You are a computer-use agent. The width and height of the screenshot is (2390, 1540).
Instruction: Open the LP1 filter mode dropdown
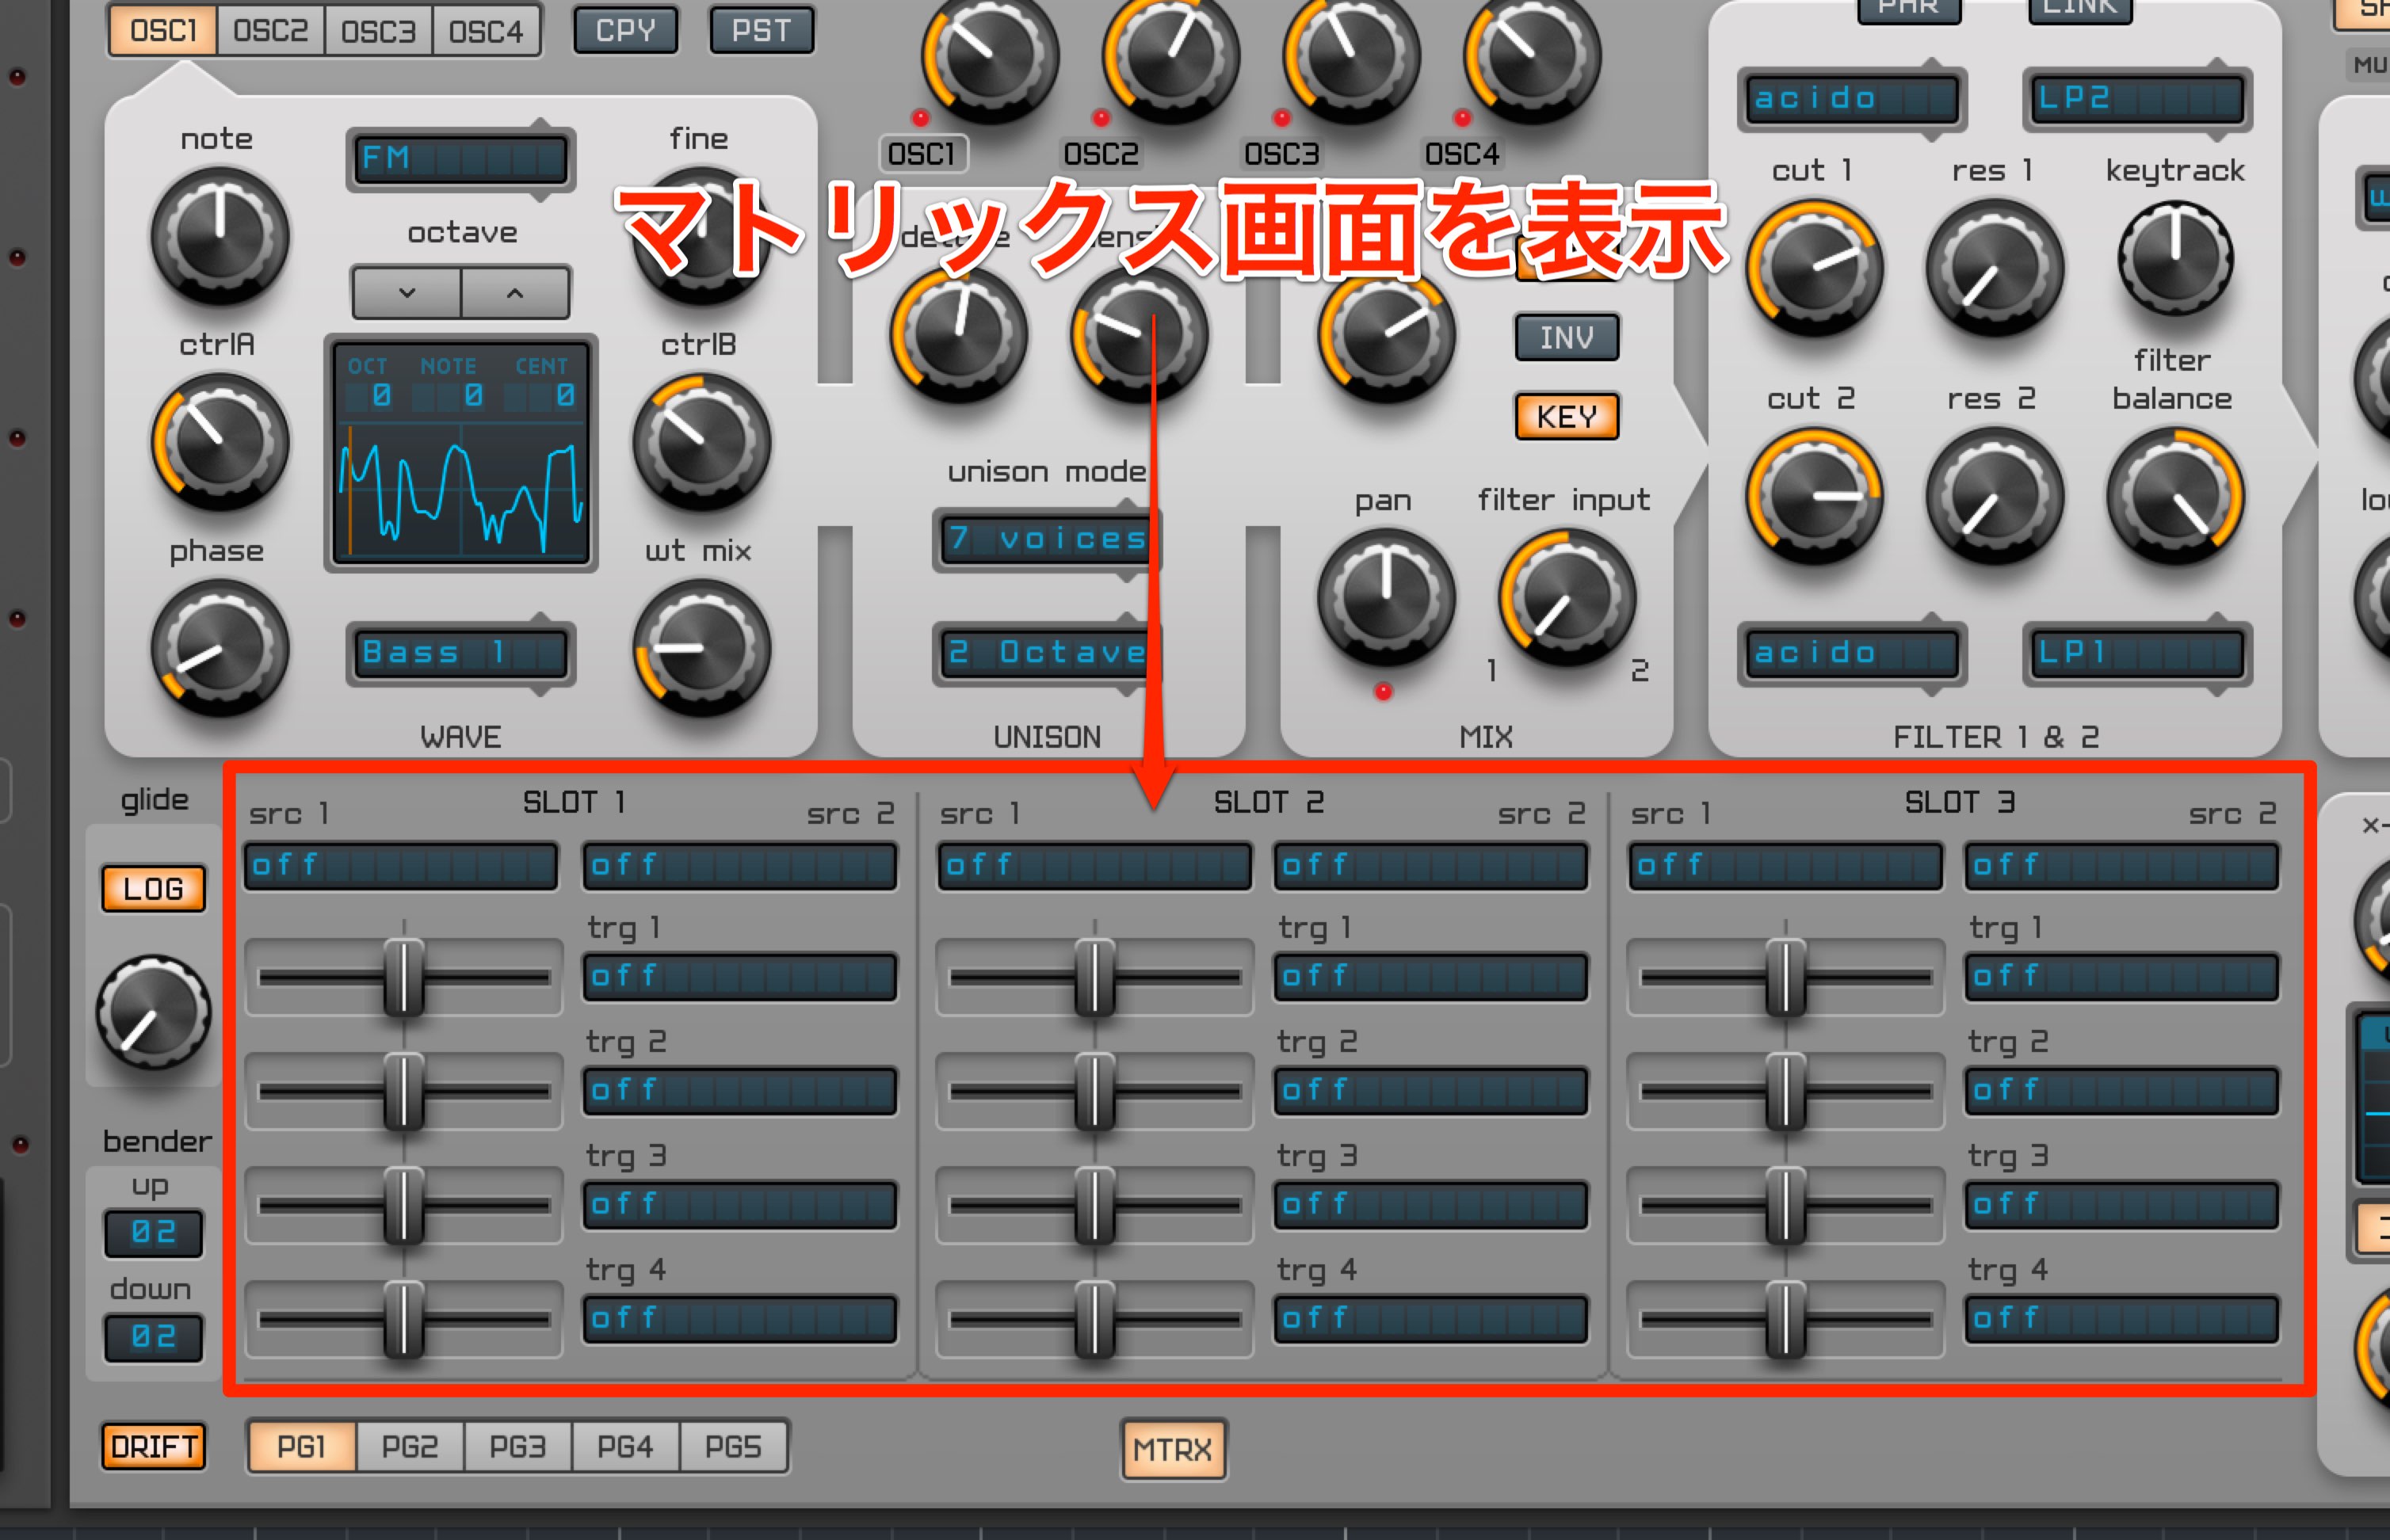(2137, 654)
